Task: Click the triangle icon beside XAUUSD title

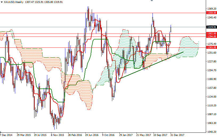Action: click(2, 2)
